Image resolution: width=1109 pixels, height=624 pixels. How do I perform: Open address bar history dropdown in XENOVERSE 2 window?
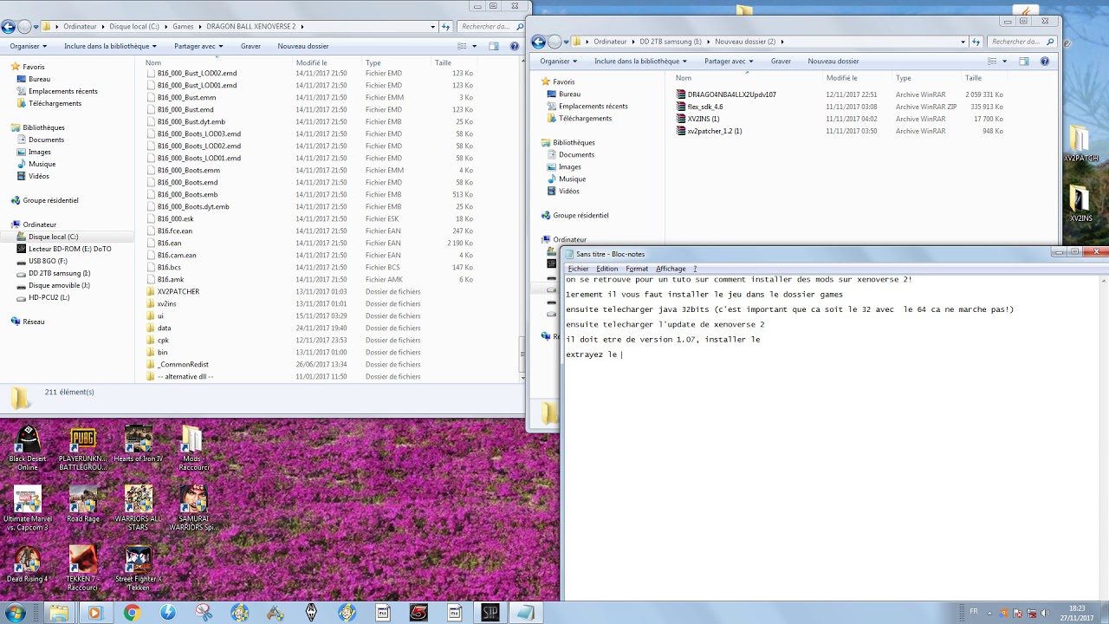click(432, 27)
